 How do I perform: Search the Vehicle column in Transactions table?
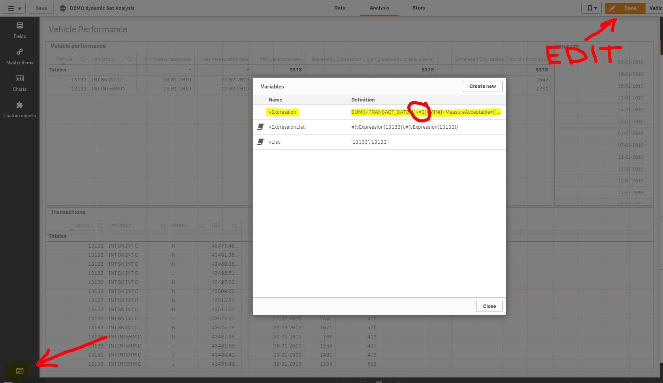100,226
